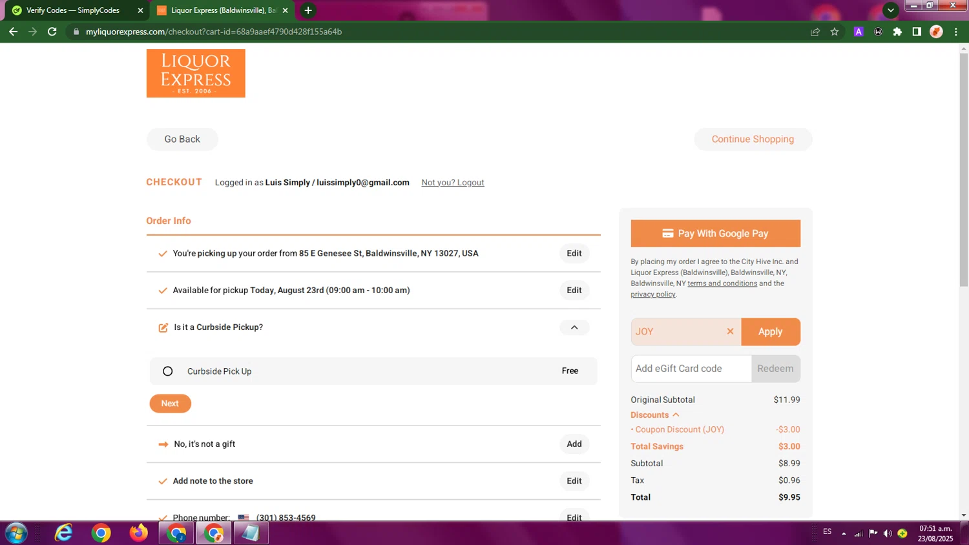Edit the pickup address

(574, 253)
